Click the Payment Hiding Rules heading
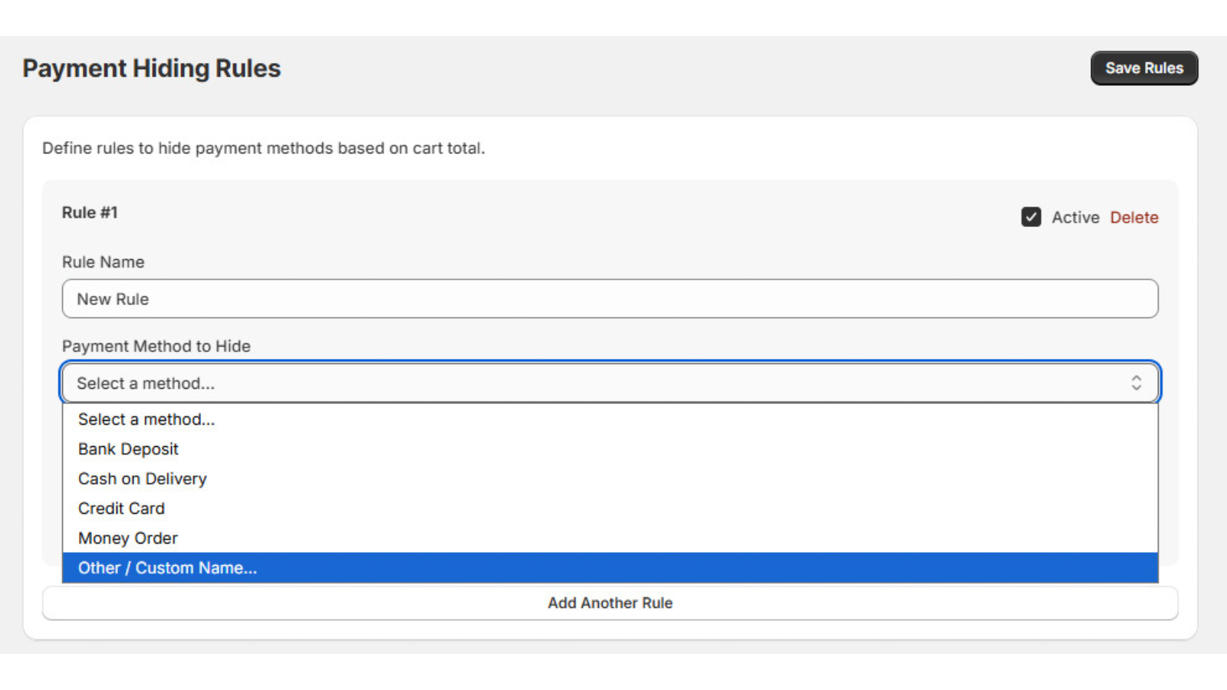1227x690 pixels. pos(151,68)
